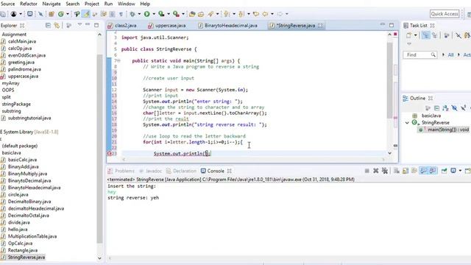Open New Java Class dropdown arrow
Viewport: 471px width, 265px height.
[68, 14]
